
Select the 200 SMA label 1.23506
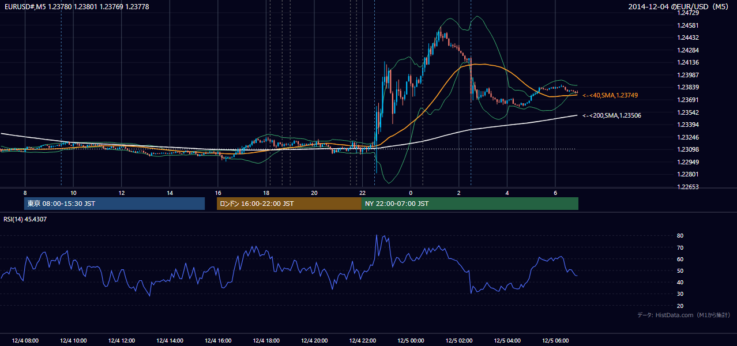(x=612, y=115)
